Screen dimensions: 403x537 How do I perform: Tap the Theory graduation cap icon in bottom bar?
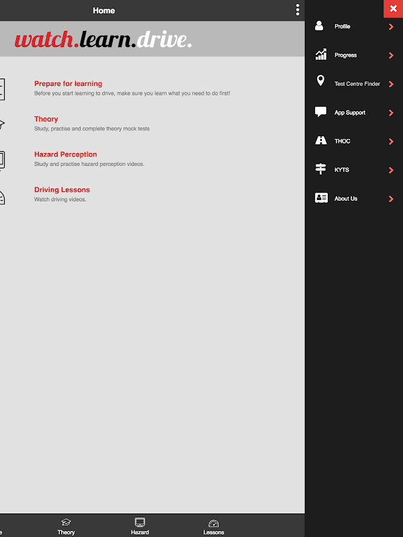(x=66, y=522)
